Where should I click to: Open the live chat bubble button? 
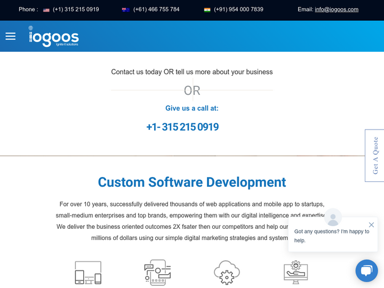coord(366,270)
